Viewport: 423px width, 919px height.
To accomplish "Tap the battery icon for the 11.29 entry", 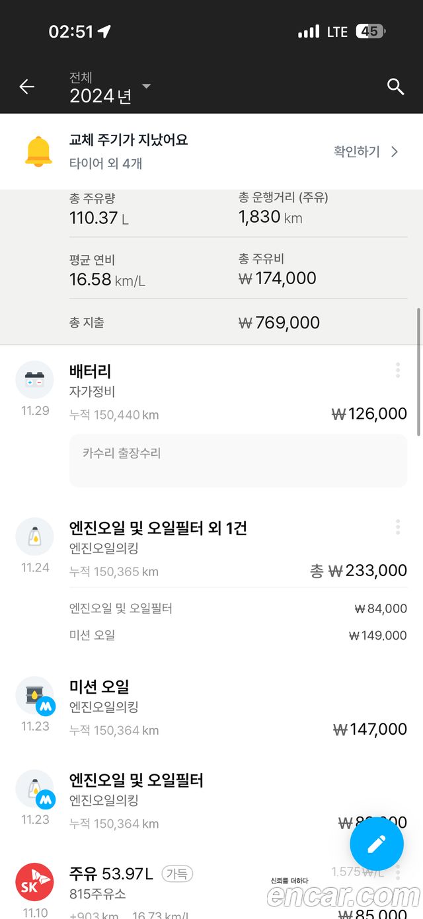I will [x=34, y=380].
